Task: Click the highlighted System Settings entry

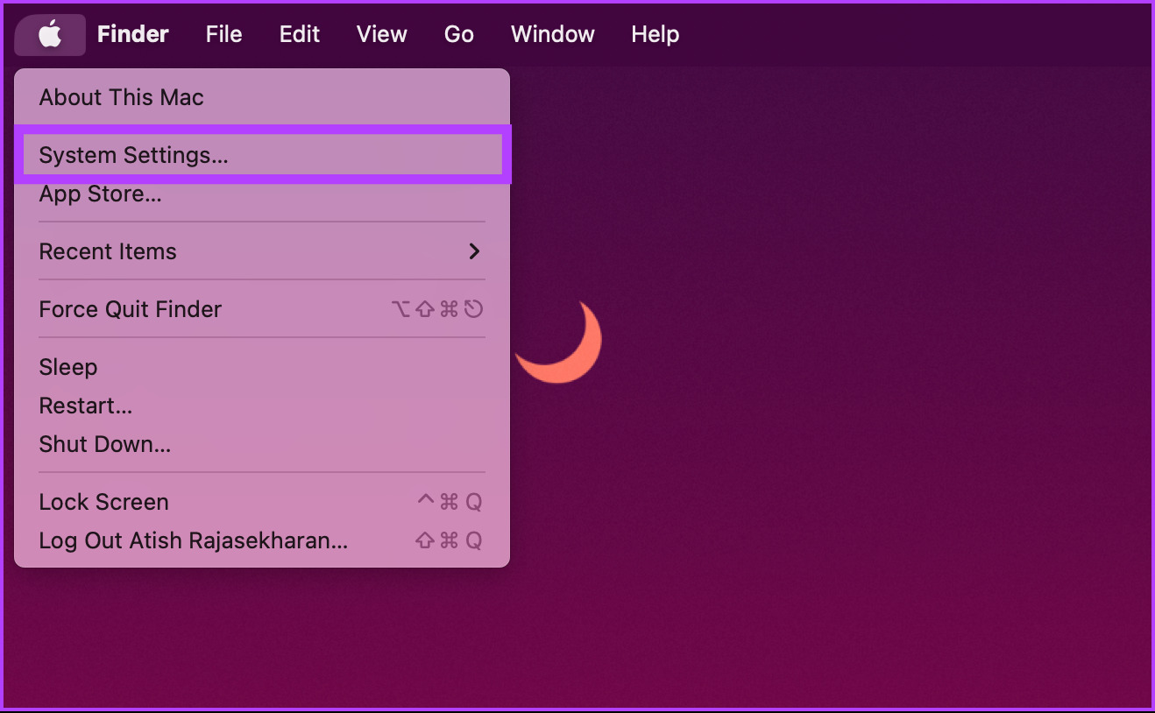Action: click(x=131, y=154)
